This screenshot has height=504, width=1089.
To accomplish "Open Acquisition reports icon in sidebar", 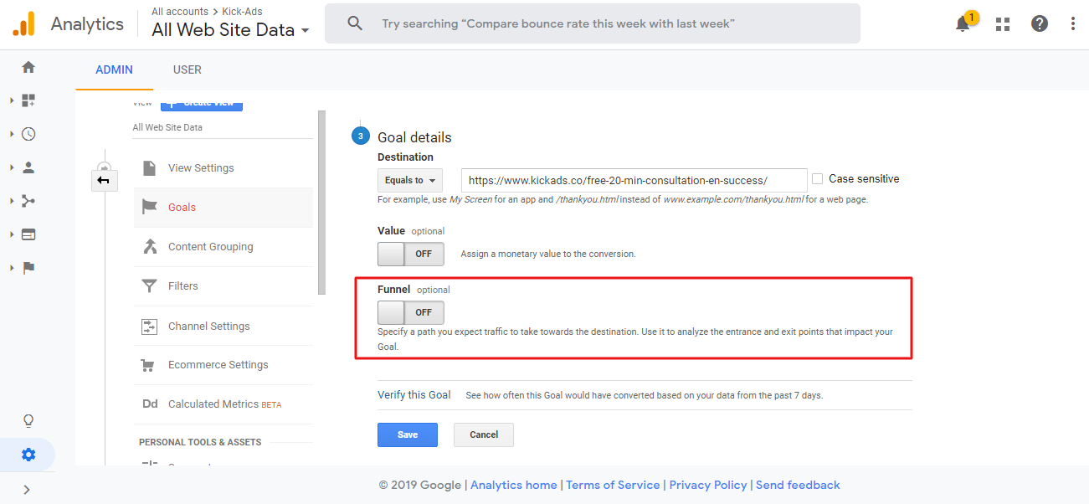I will (28, 201).
